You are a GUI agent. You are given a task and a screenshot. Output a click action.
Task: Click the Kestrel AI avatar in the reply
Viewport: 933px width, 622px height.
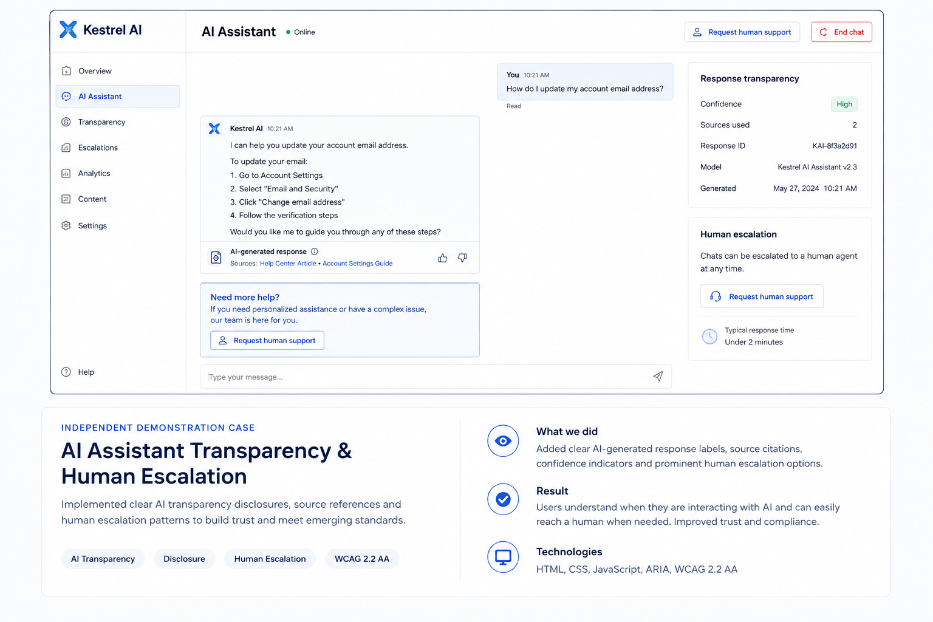(x=214, y=129)
